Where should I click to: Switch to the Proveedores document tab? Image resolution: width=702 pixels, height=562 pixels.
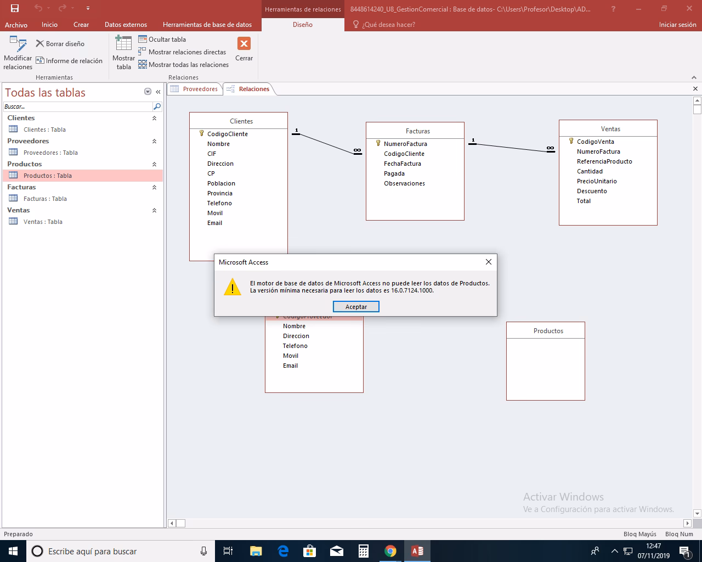click(x=194, y=89)
